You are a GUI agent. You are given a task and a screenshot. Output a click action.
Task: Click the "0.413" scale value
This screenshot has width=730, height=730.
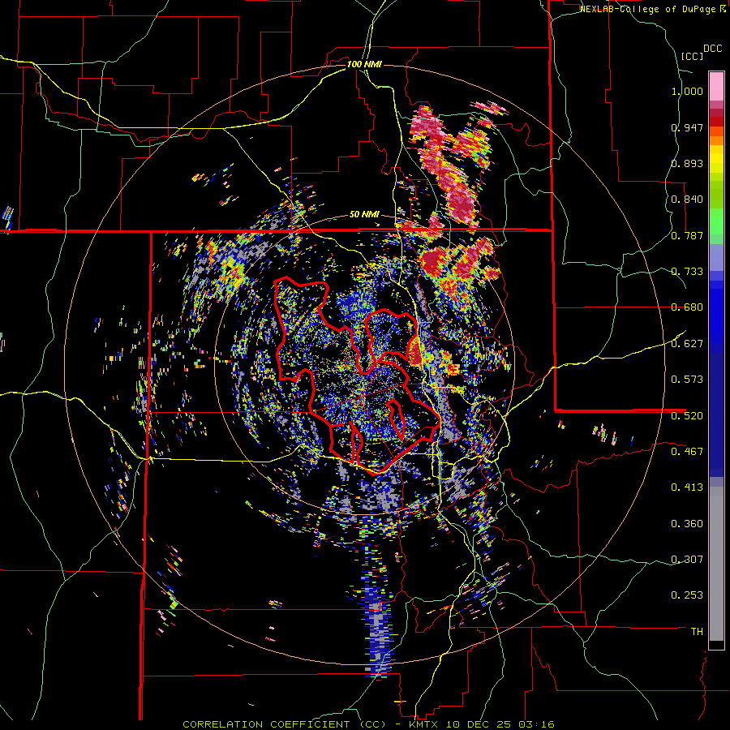687,487
